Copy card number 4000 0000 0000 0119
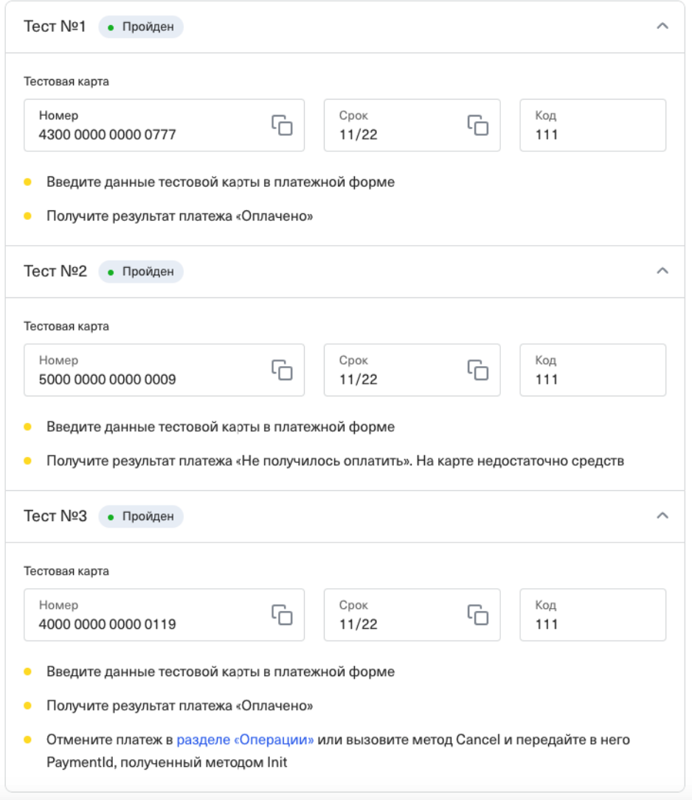 point(282,615)
